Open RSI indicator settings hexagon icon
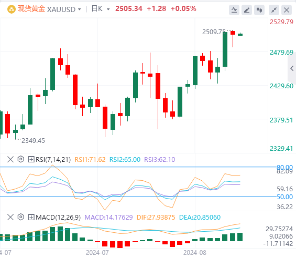The width and height of the screenshot is (296, 258). coord(21,159)
